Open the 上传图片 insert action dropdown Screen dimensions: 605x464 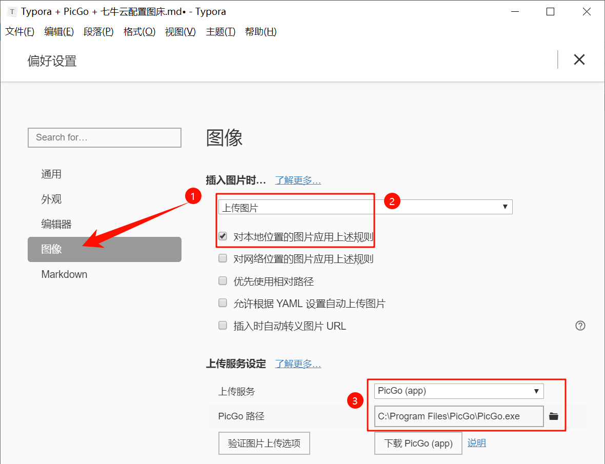point(365,207)
